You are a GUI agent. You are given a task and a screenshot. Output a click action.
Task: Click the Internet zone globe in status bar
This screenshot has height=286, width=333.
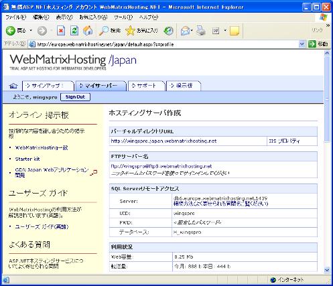[273, 280]
